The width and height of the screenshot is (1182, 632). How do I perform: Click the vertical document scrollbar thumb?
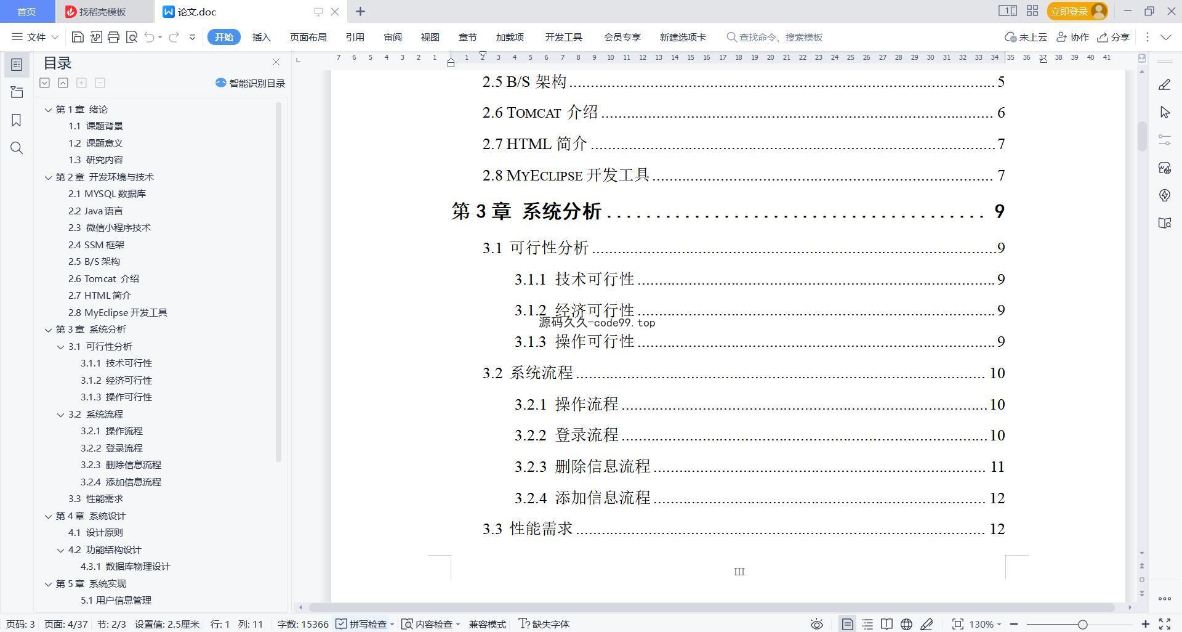1142,136
